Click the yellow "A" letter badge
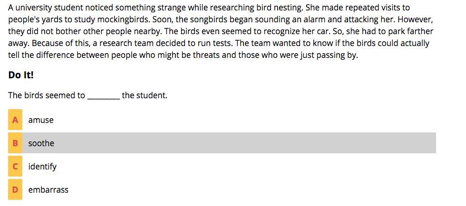 [15, 120]
